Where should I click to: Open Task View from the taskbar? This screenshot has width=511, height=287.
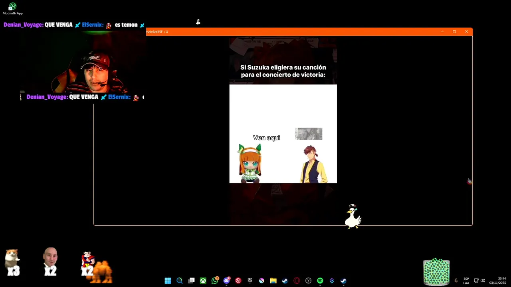[191, 281]
